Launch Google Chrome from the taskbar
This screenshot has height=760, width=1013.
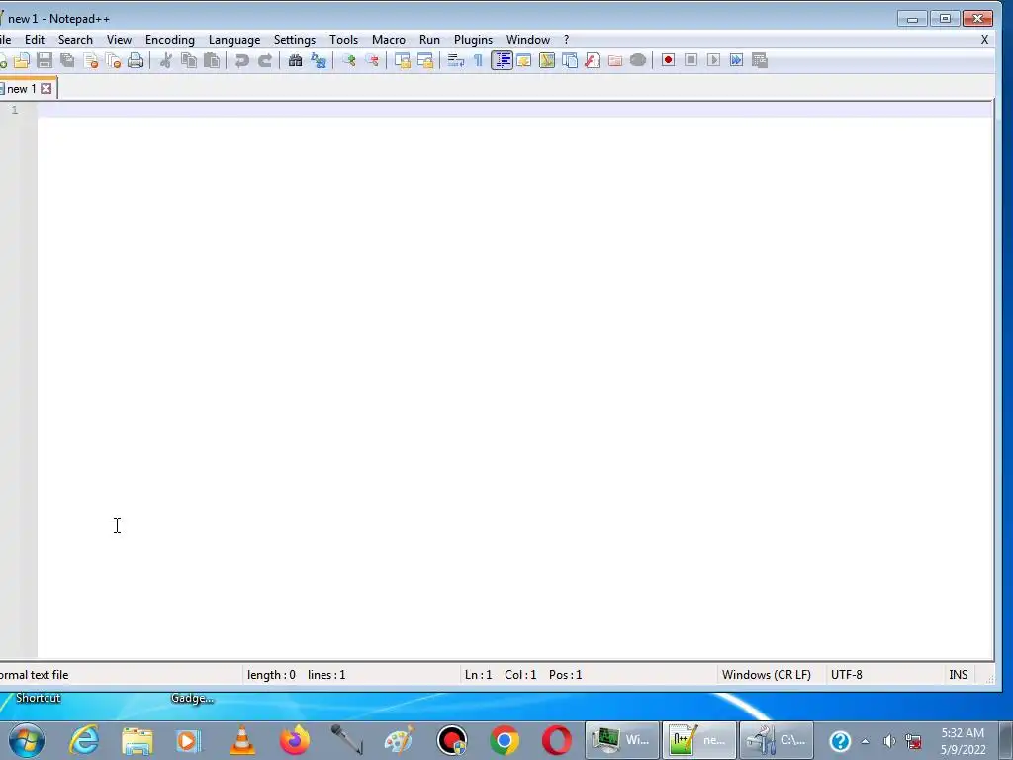point(505,740)
